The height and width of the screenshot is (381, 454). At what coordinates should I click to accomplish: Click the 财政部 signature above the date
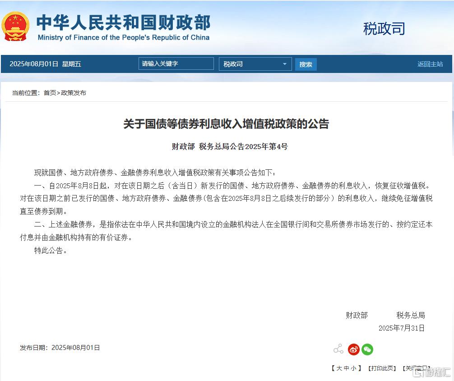357,315
